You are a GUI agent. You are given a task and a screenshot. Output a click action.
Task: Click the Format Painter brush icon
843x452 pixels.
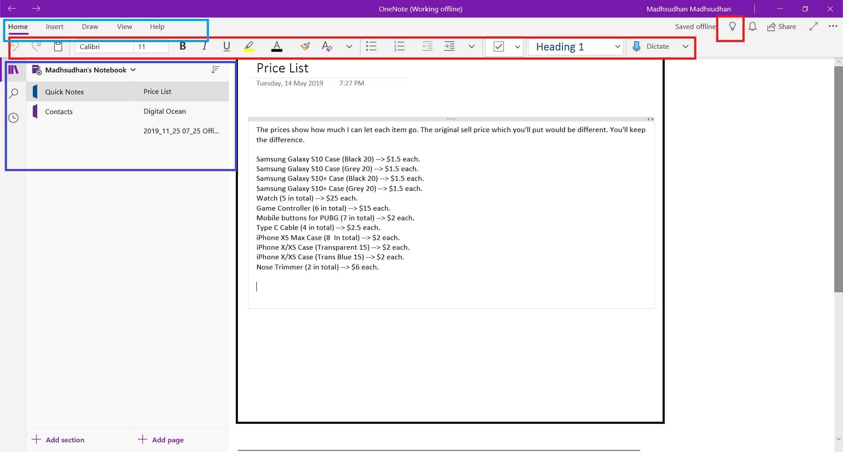coord(305,47)
